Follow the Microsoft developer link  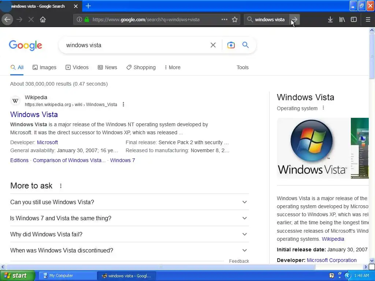click(x=47, y=142)
